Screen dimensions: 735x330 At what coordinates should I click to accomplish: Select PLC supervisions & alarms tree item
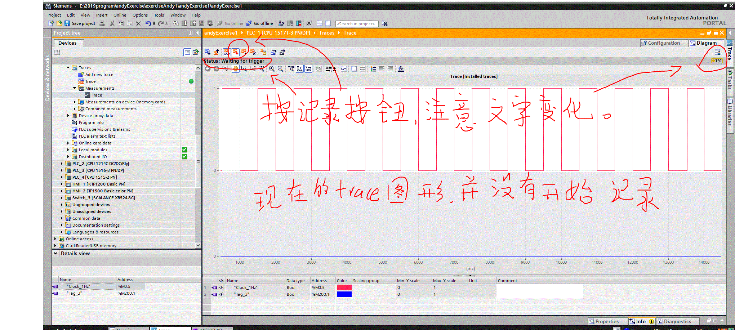[x=104, y=129]
